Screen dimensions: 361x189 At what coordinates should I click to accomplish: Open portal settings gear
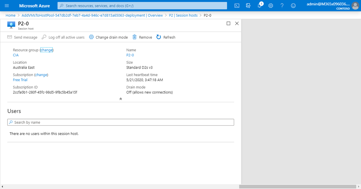coord(271,6)
